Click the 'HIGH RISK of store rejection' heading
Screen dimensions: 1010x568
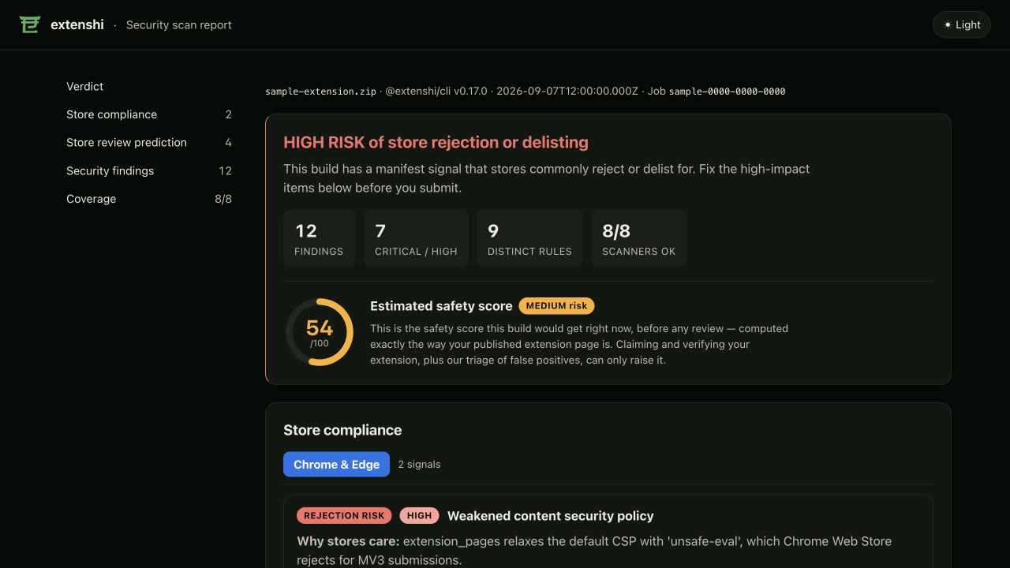coord(436,142)
